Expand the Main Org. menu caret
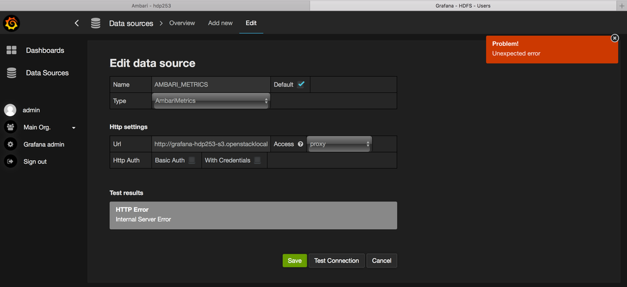The height and width of the screenshot is (287, 627). [x=74, y=128]
